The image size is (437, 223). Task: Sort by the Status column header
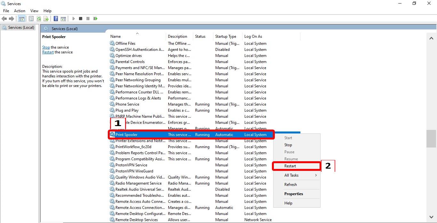[x=203, y=36]
